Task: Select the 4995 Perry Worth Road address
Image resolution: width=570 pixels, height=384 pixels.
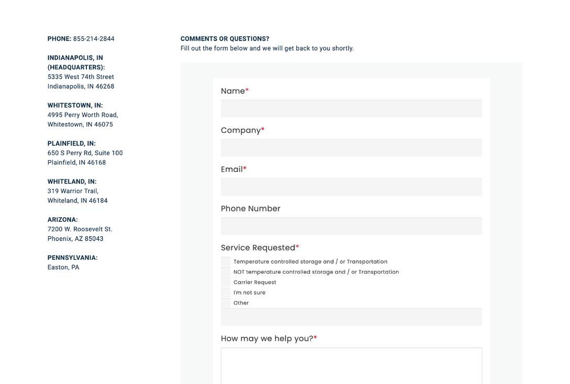Action: (x=83, y=115)
